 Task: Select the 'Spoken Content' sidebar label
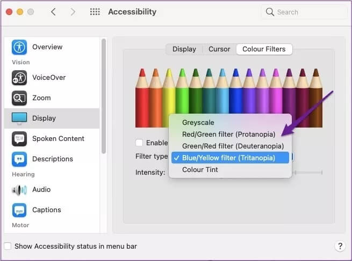click(x=59, y=139)
